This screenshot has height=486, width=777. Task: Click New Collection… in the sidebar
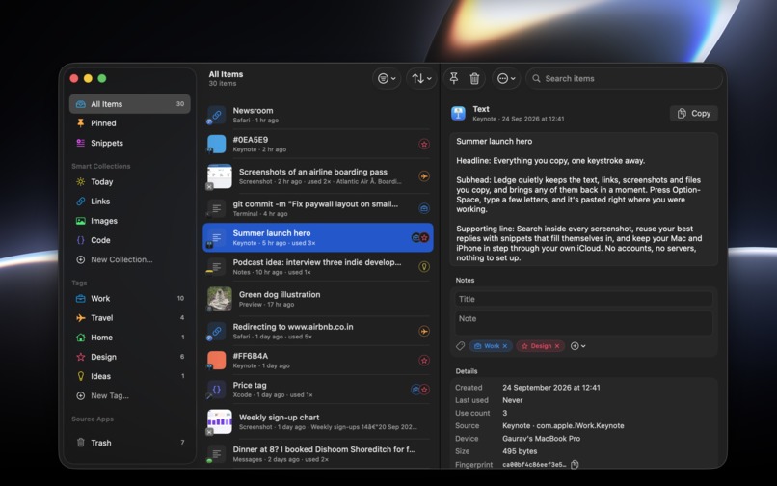tap(130, 259)
